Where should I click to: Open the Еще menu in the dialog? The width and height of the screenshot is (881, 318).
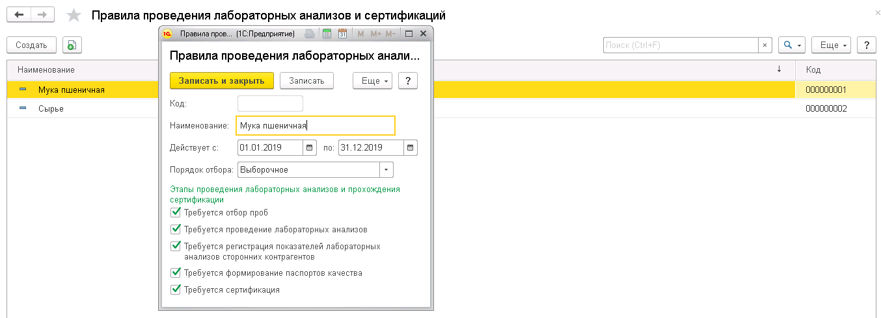click(372, 80)
